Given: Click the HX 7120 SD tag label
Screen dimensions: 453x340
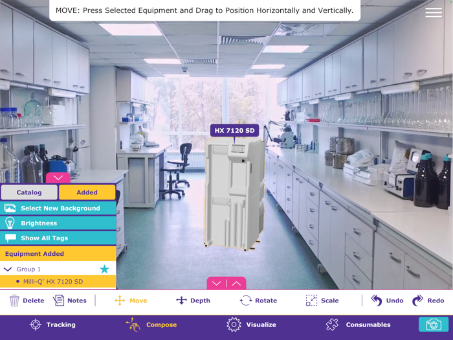Looking at the screenshot, I should (234, 130).
